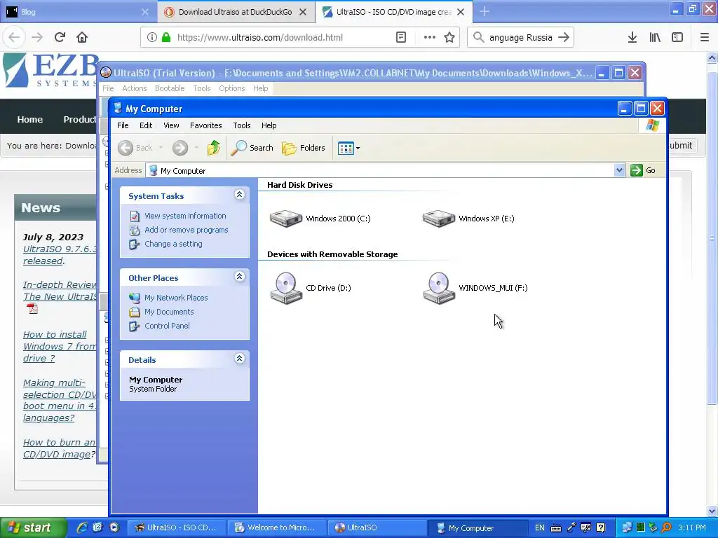
Task: Toggle reader view icon in URL bar
Action: click(400, 38)
